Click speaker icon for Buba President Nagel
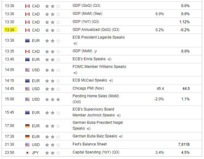This screenshot has height=159, width=204. tap(89, 129)
